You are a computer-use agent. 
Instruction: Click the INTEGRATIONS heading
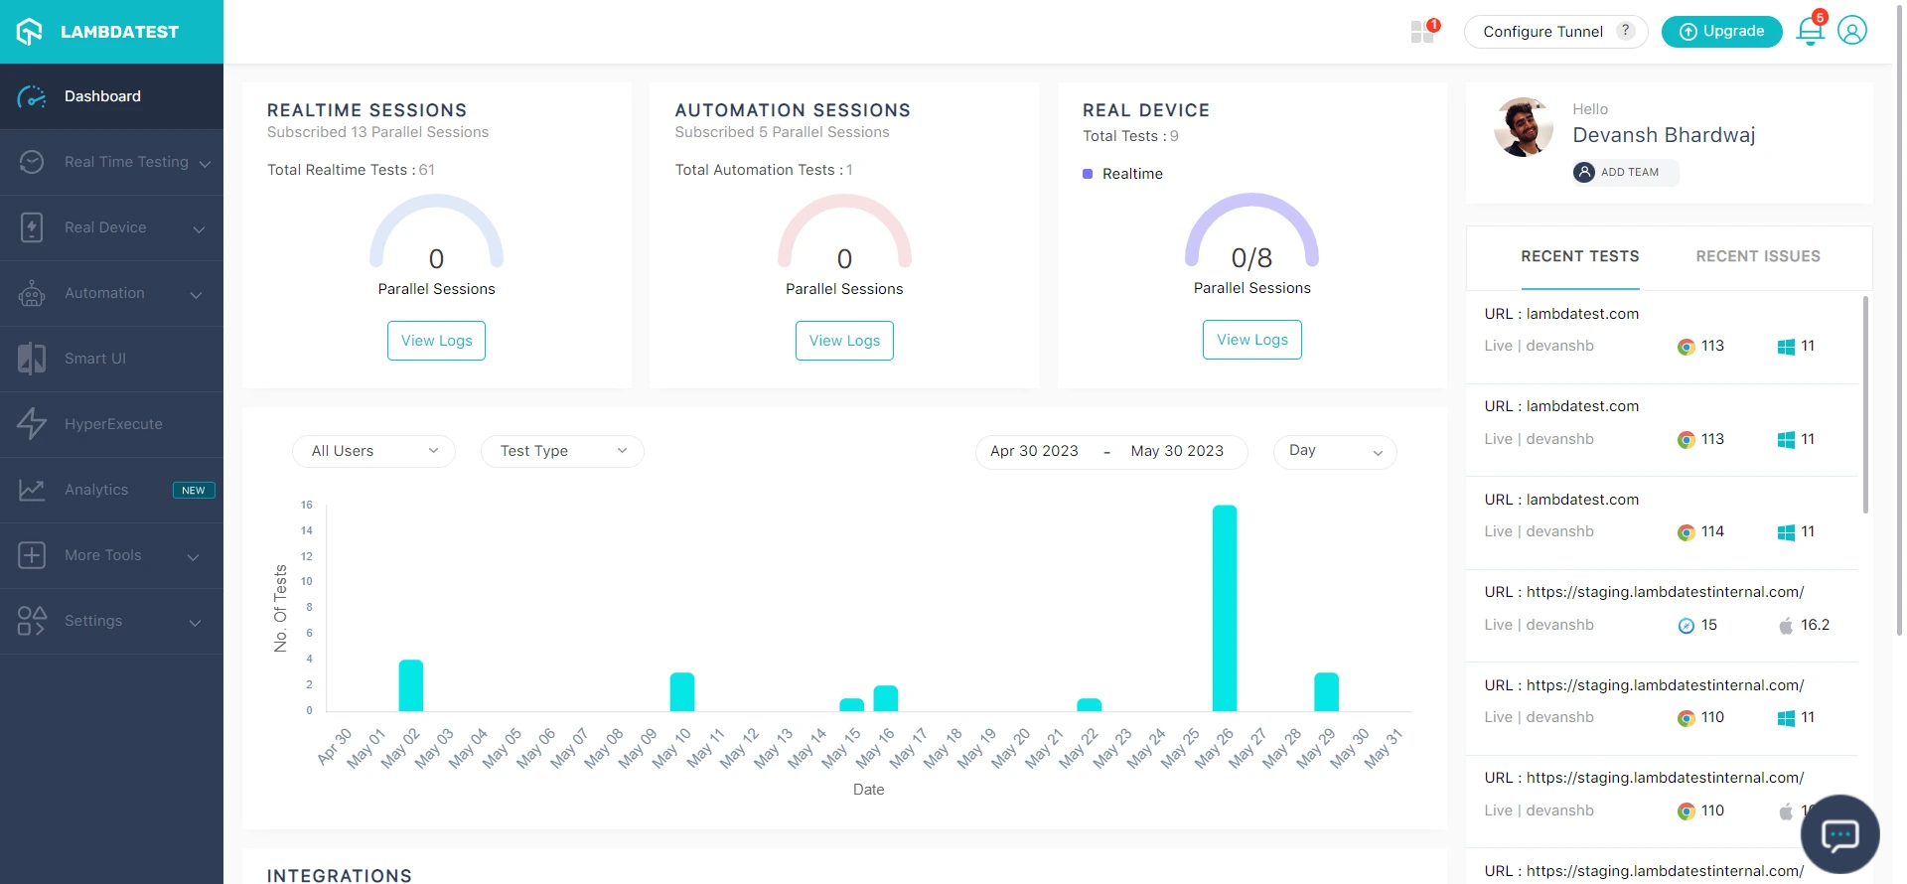click(x=340, y=875)
